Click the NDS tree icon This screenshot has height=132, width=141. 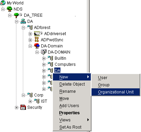pyautogui.click(x=10, y=9)
